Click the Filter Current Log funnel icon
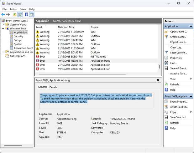Viewport: 194px width, 153px height. [x=166, y=53]
